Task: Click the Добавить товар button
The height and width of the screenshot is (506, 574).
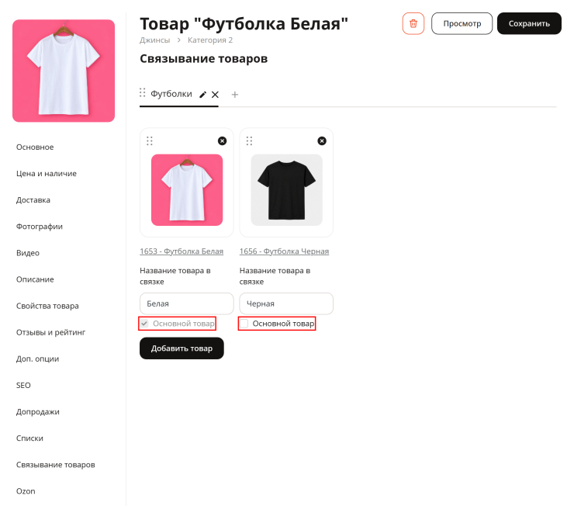Action: tap(182, 348)
